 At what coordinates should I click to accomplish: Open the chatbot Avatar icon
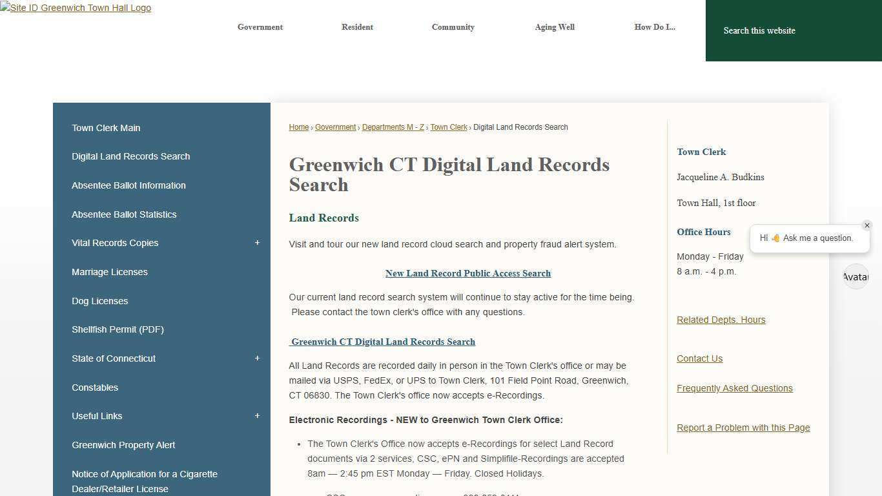pyautogui.click(x=856, y=276)
